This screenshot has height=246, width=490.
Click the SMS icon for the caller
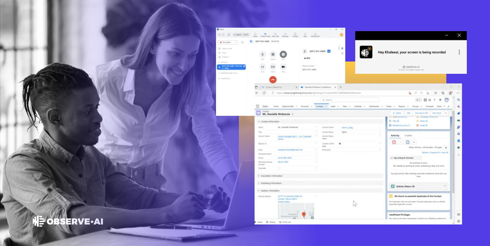307,58
